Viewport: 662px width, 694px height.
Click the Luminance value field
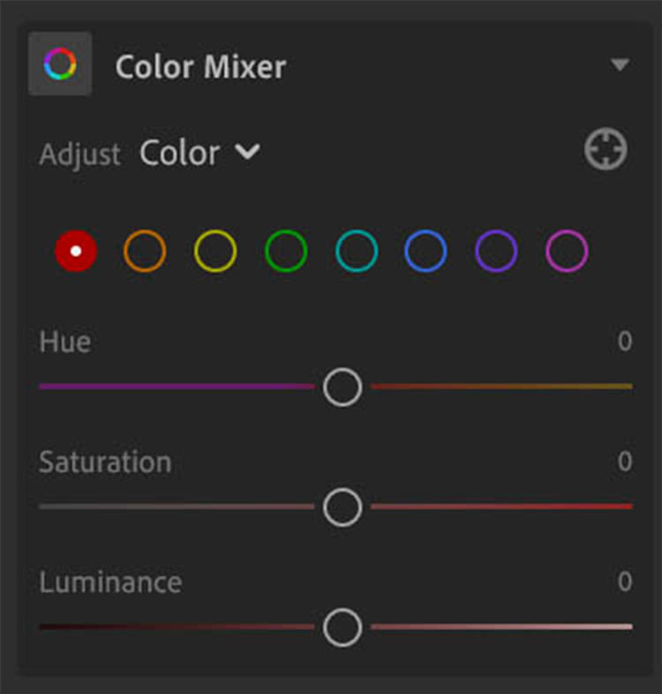tap(624, 582)
